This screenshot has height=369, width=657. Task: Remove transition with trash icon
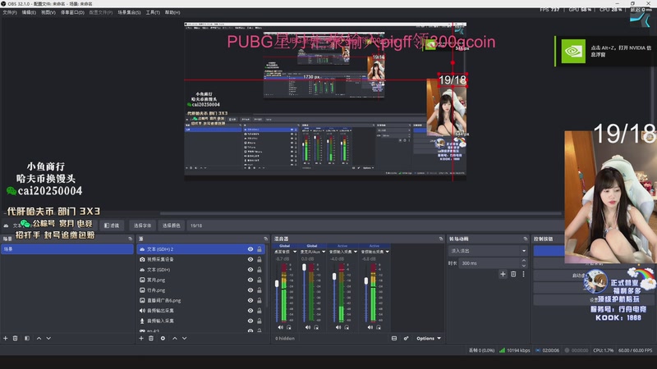[513, 274]
